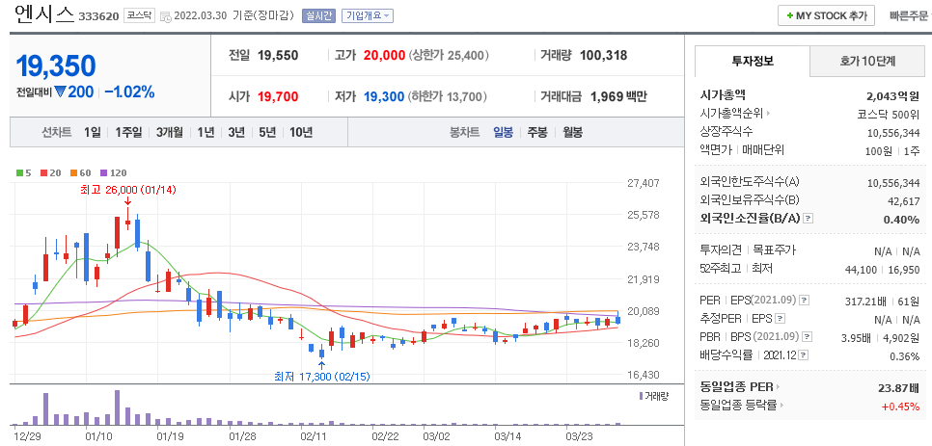Viewport: 932px width, 446px height.
Task: Open the 동일업종 등락률 link
Action: coord(742,406)
